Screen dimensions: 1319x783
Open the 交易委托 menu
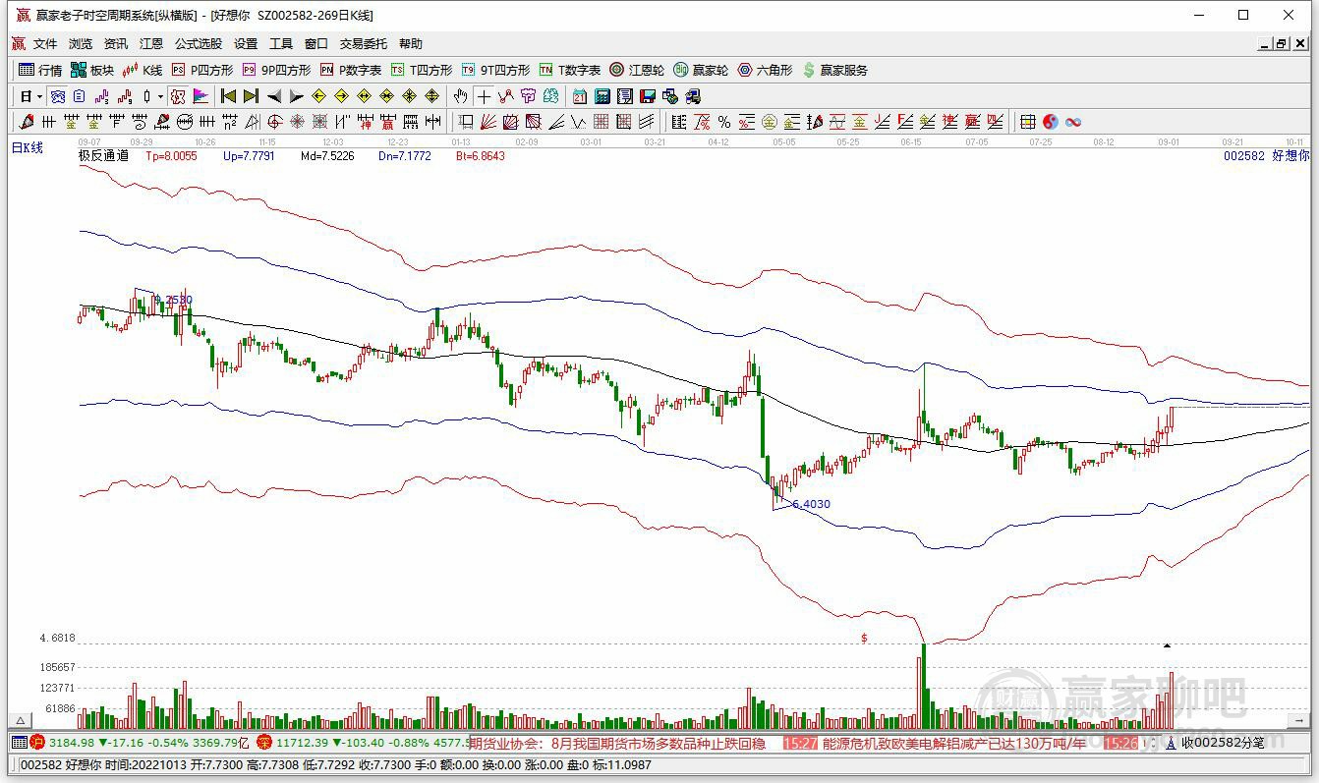(364, 44)
